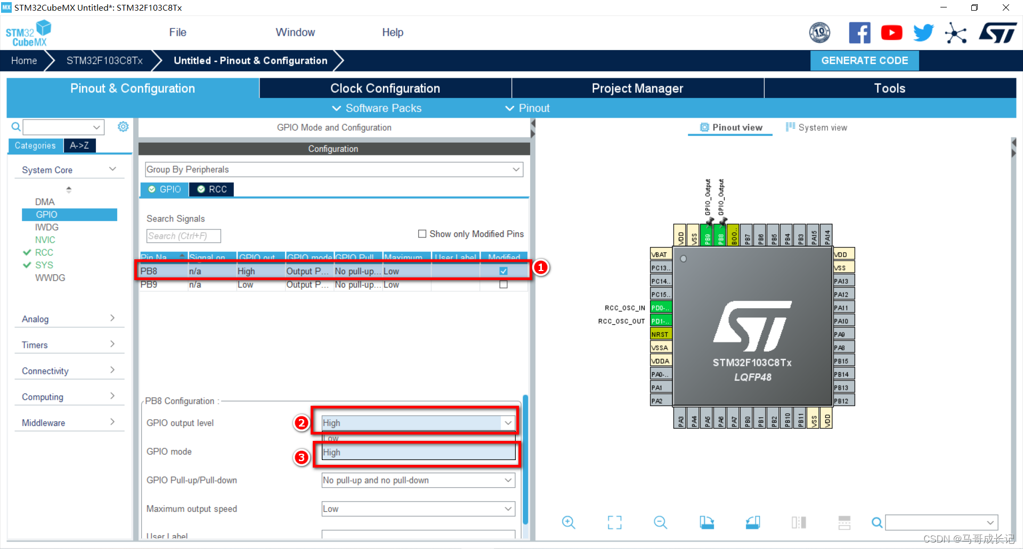Open the GPIO Pull-up/Pull-down dropdown
The image size is (1023, 549).
click(418, 480)
